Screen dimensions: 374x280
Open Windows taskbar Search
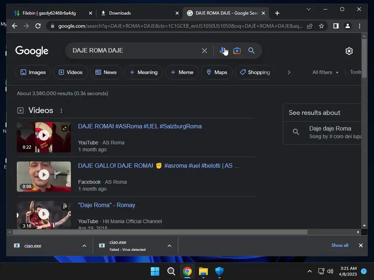[x=171, y=271]
